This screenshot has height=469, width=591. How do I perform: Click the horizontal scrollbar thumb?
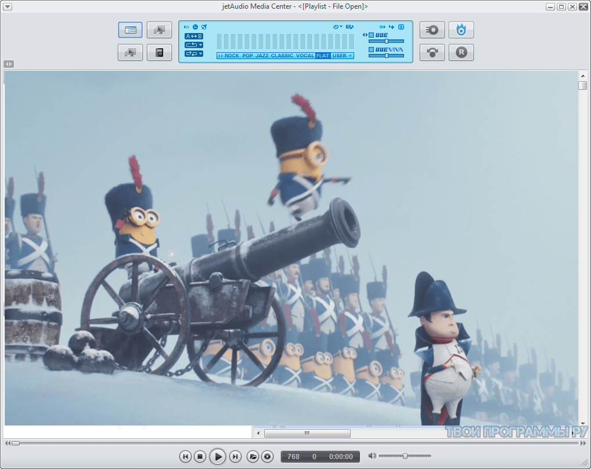click(307, 433)
